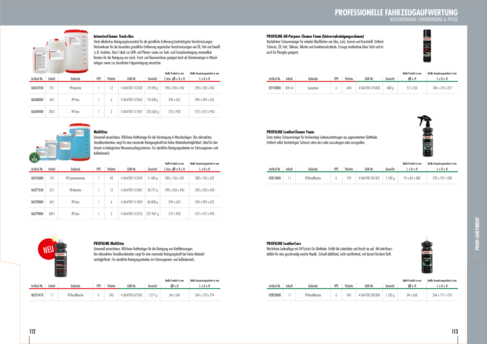Image resolution: width=487 pixels, height=344 pixels.
Task: Click the pallet quantity 192
Action: point(349,178)
